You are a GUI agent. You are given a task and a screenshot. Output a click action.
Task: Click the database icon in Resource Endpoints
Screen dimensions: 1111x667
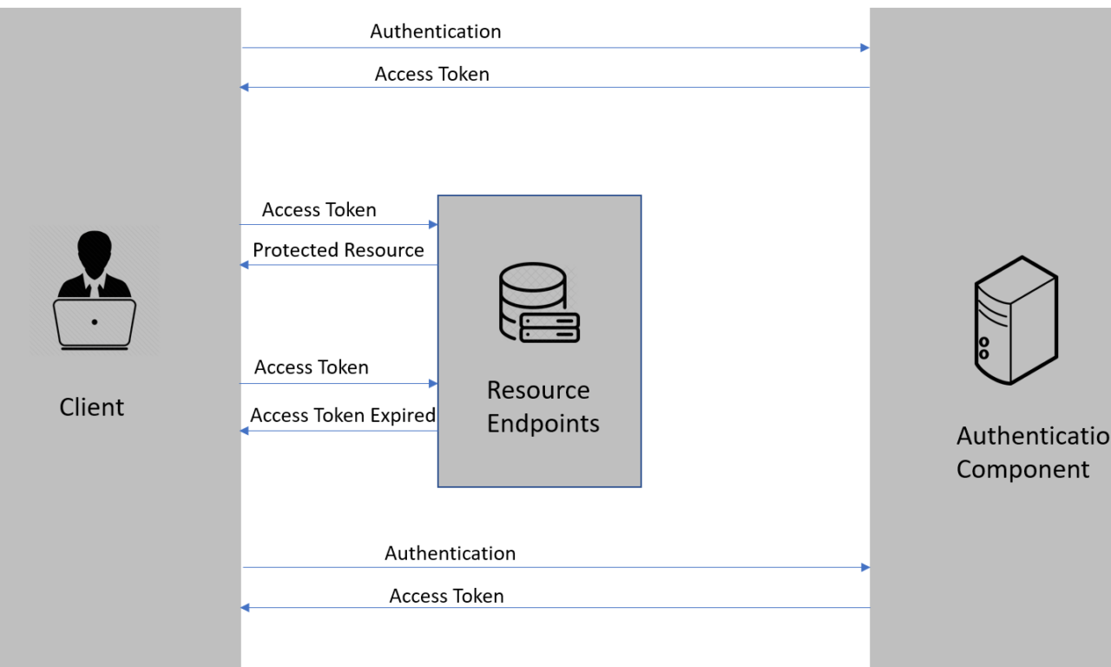(x=538, y=303)
